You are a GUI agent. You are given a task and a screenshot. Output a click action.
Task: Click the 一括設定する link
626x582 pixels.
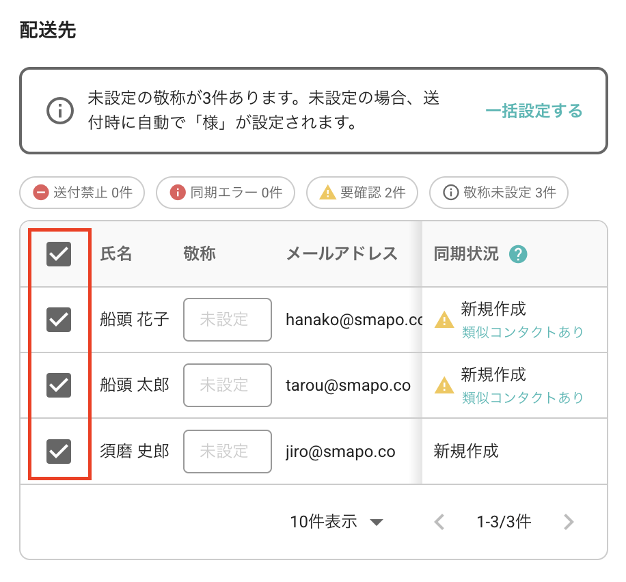point(534,111)
